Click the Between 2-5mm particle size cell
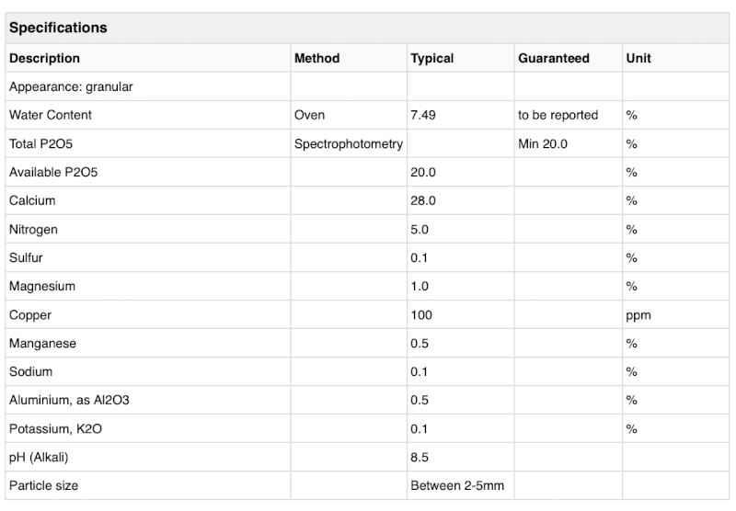This screenshot has height=511, width=736. click(x=457, y=485)
